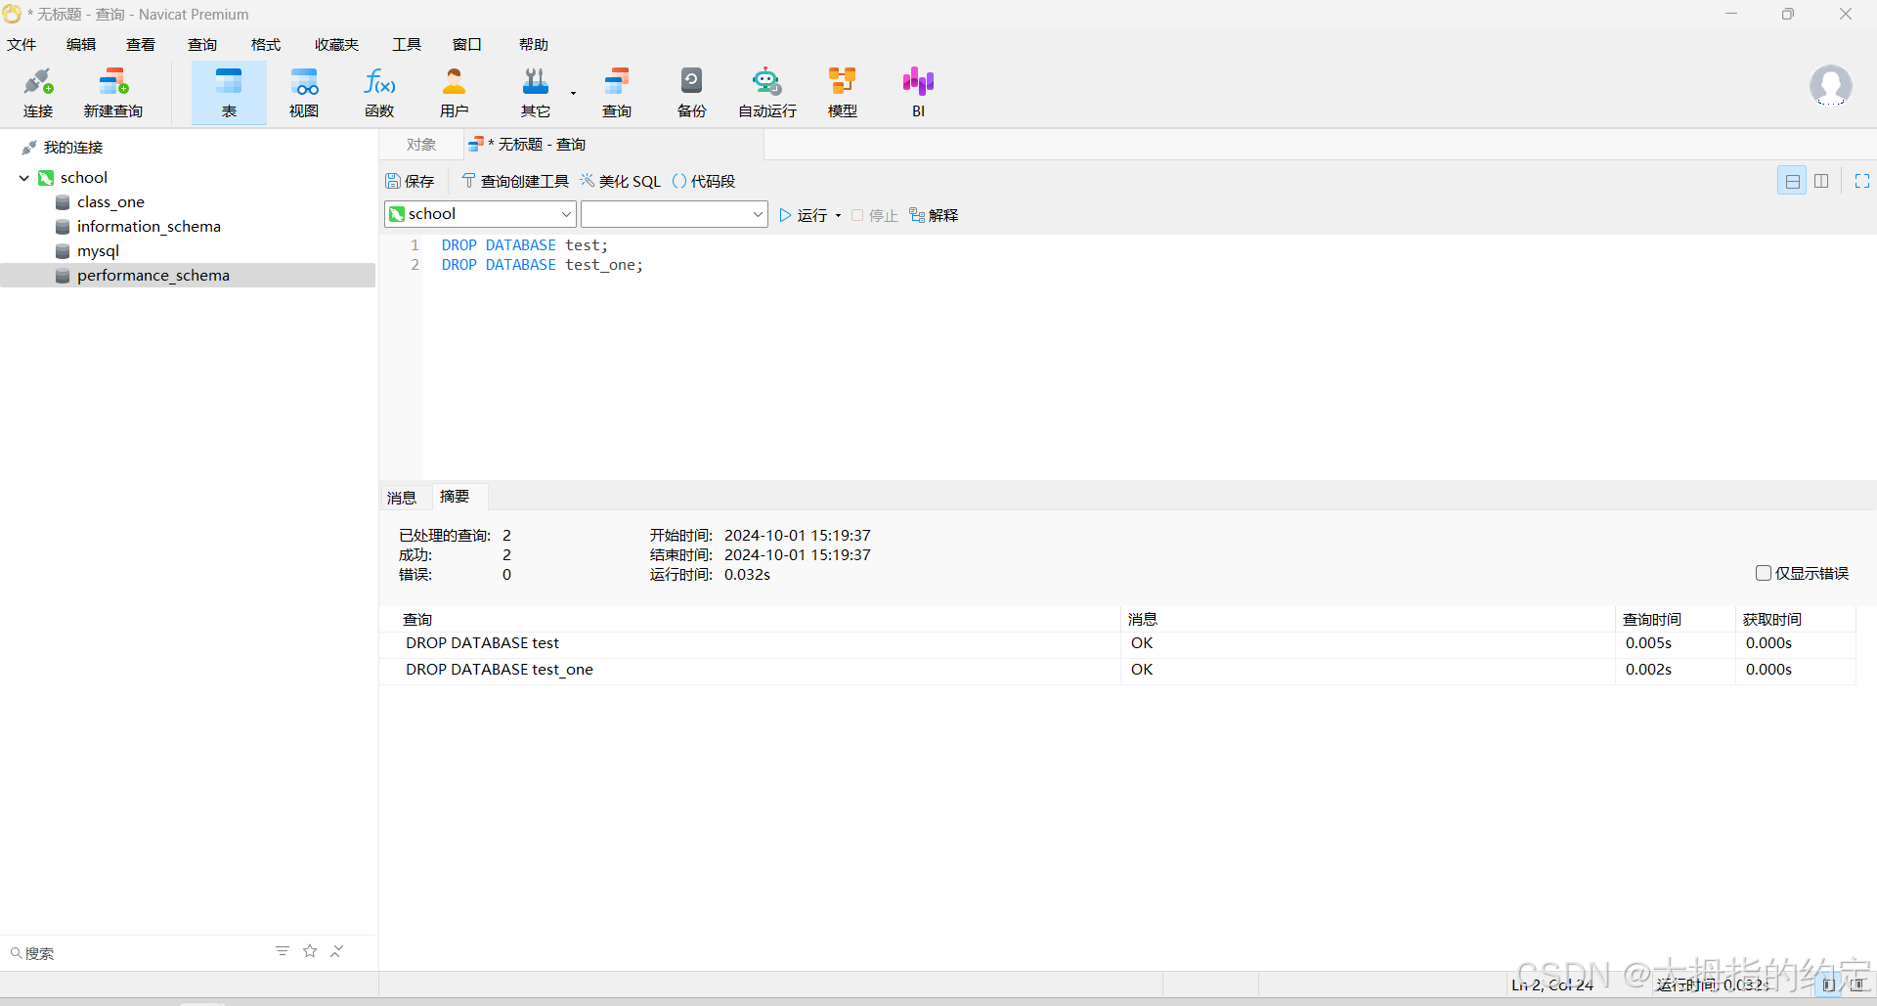Click the 搜索 search field in sidebar
Image resolution: width=1877 pixels, height=1006 pixels.
coord(137,953)
